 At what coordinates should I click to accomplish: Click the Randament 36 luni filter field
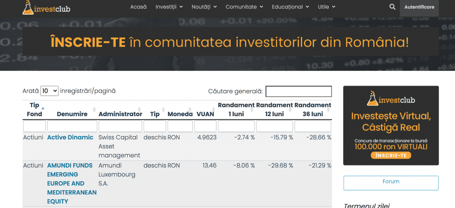click(313, 126)
